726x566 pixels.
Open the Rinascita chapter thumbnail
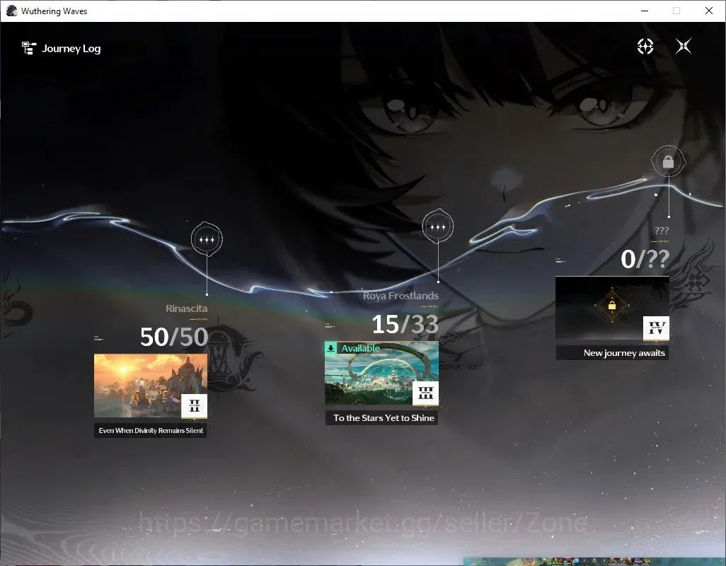(x=151, y=386)
